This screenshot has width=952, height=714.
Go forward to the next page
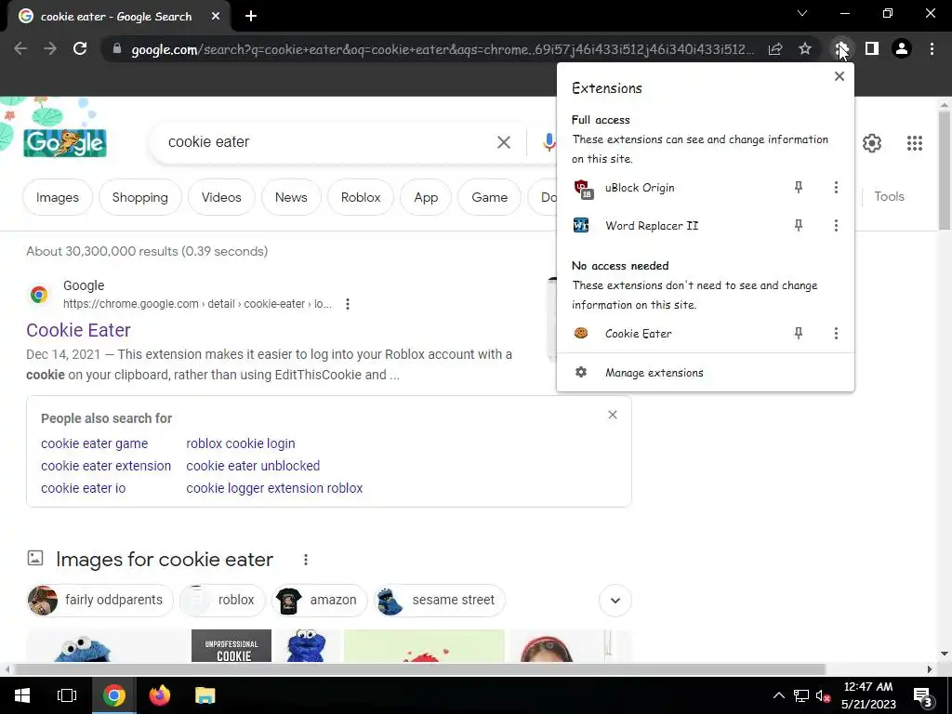50,48
